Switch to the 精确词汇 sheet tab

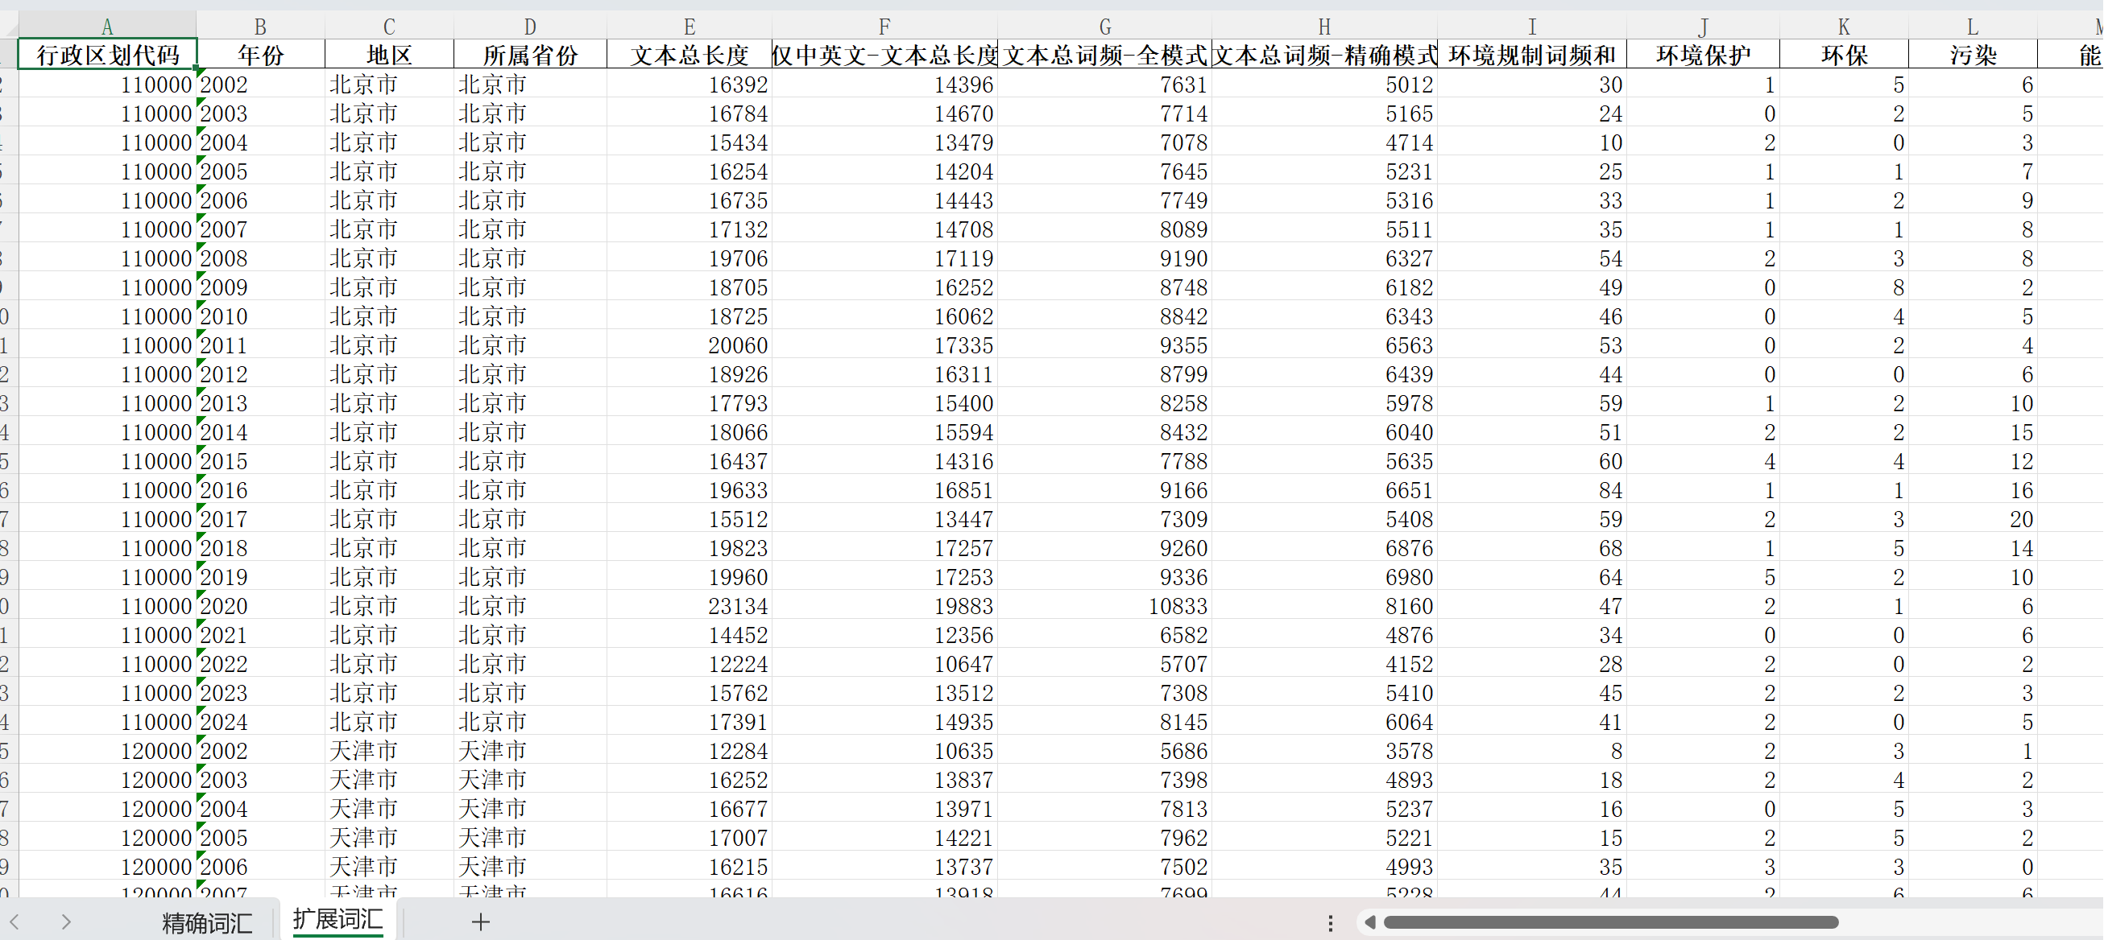tap(207, 922)
